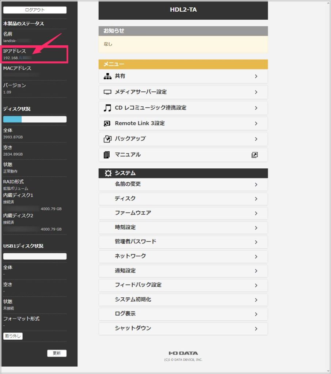Click the external link icon on マニュアル row
This screenshot has width=331, height=374.
click(x=255, y=155)
